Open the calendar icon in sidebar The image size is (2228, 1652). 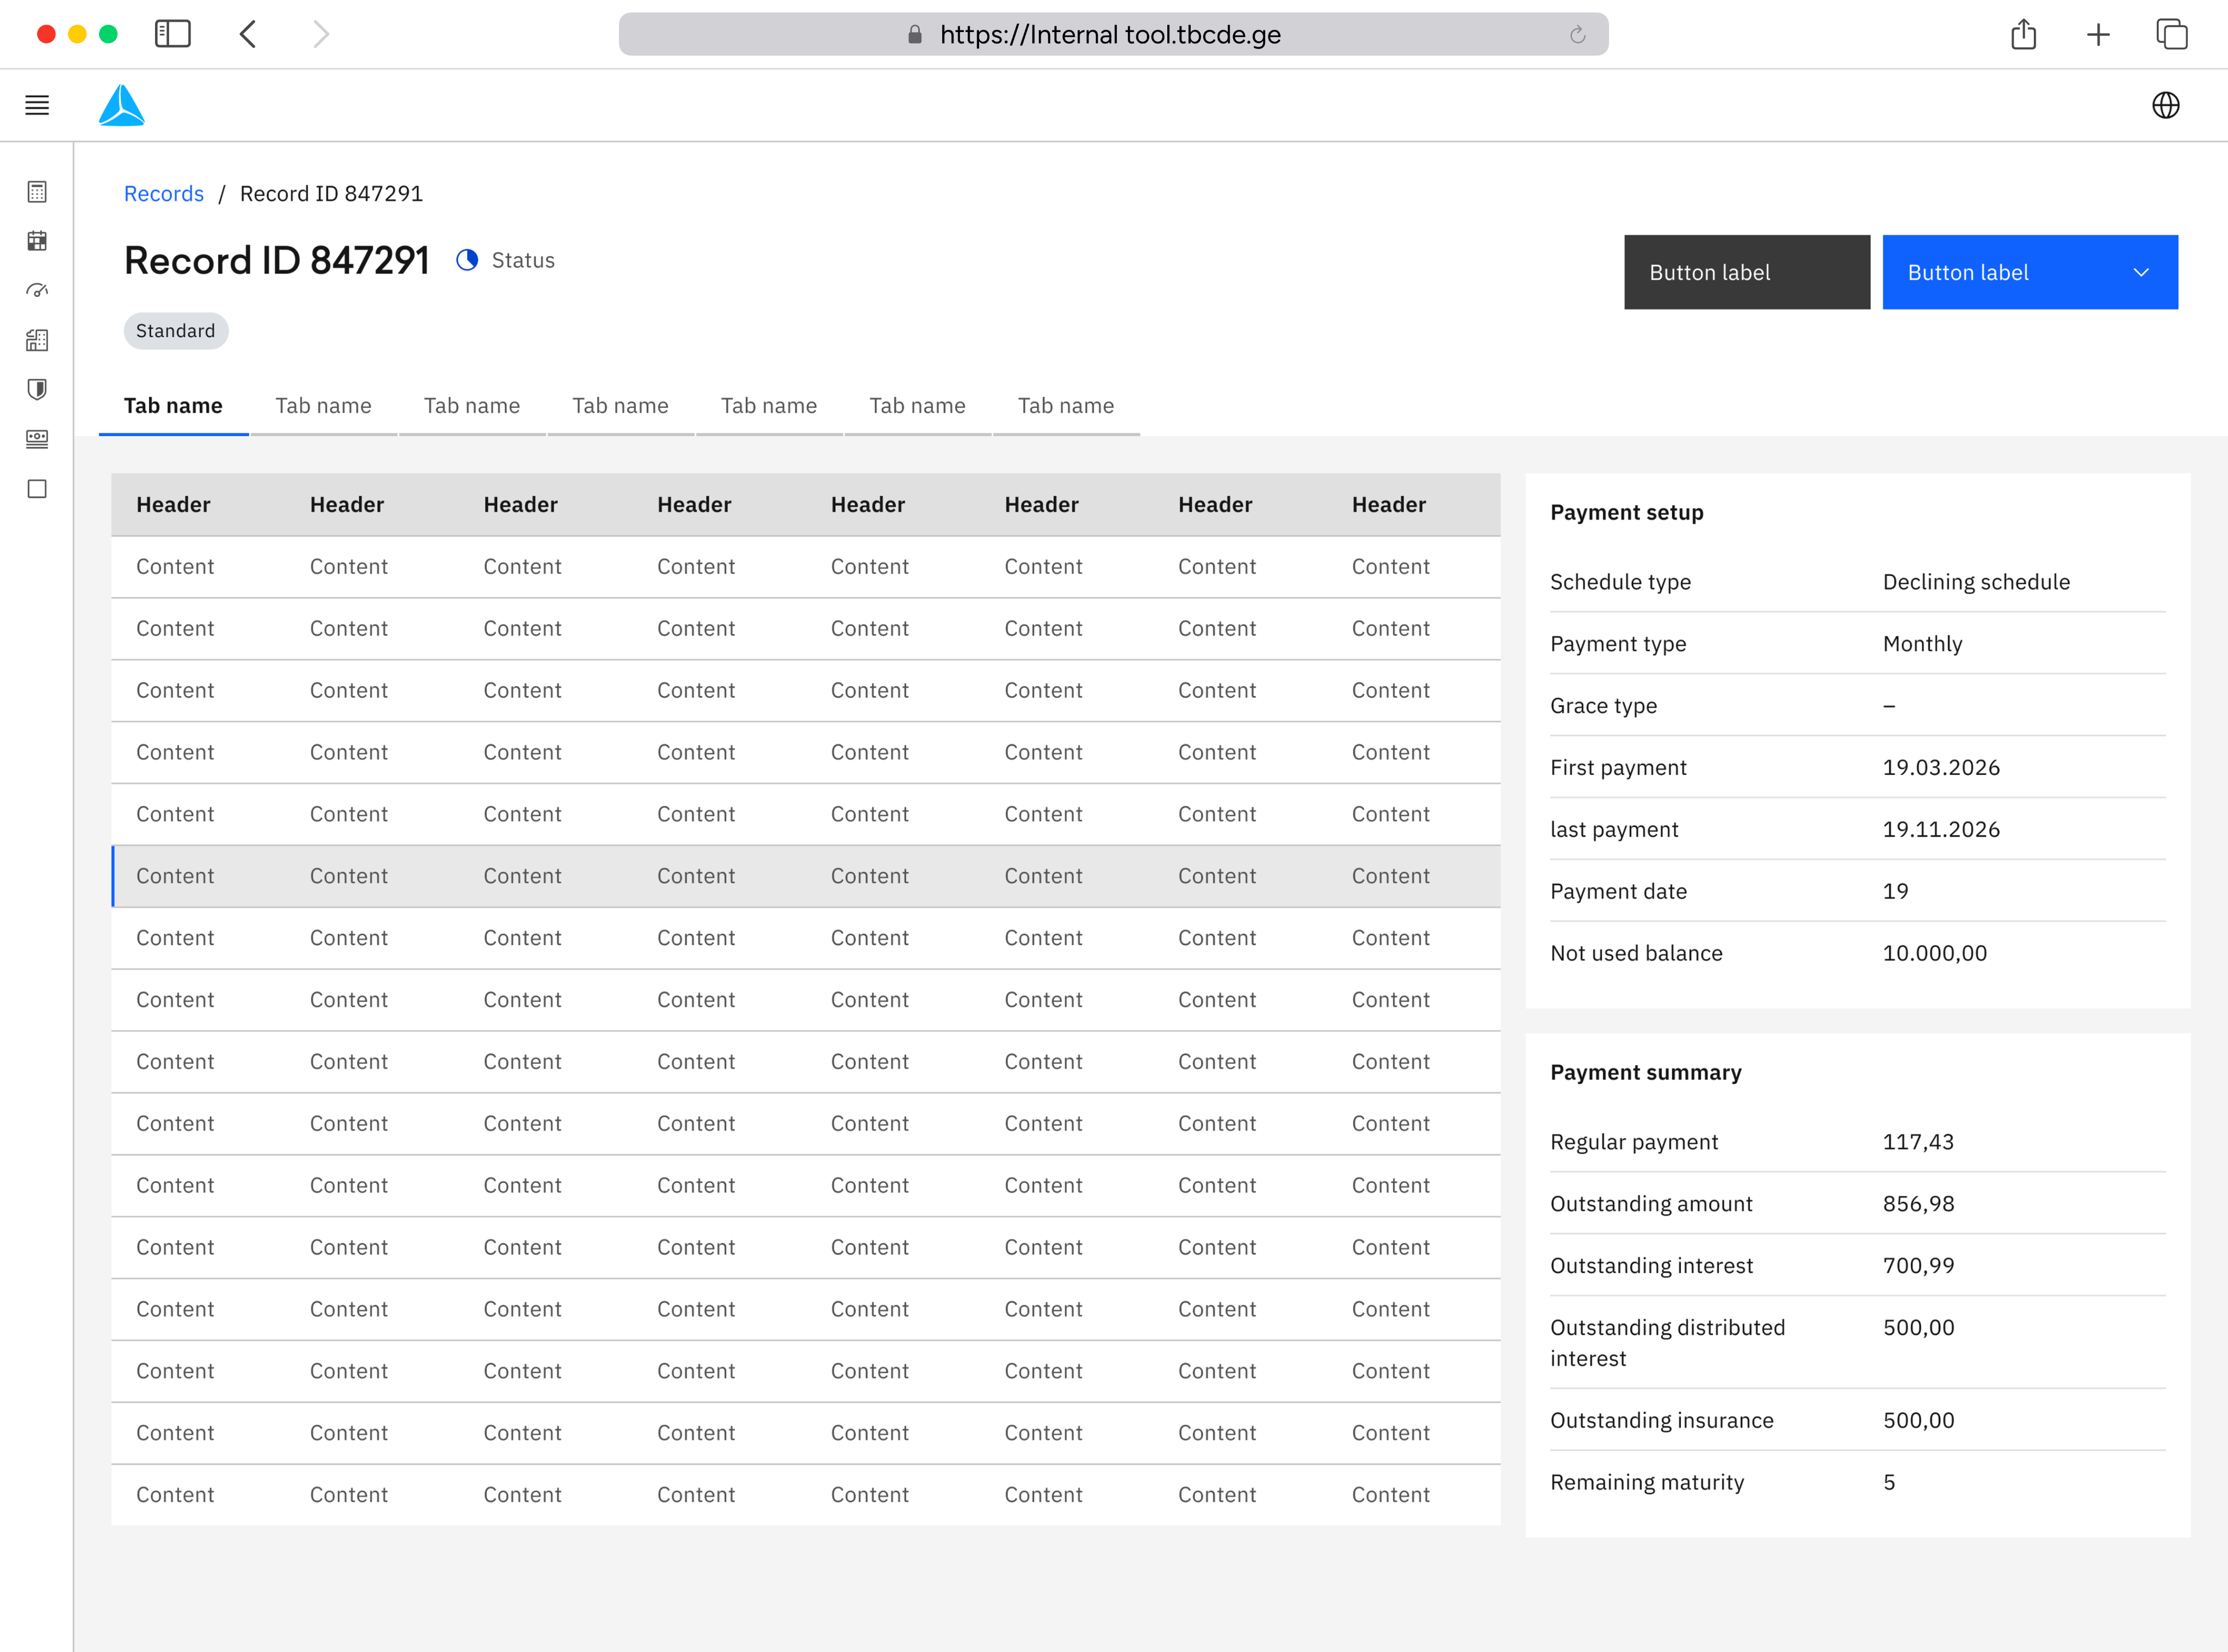coord(37,241)
